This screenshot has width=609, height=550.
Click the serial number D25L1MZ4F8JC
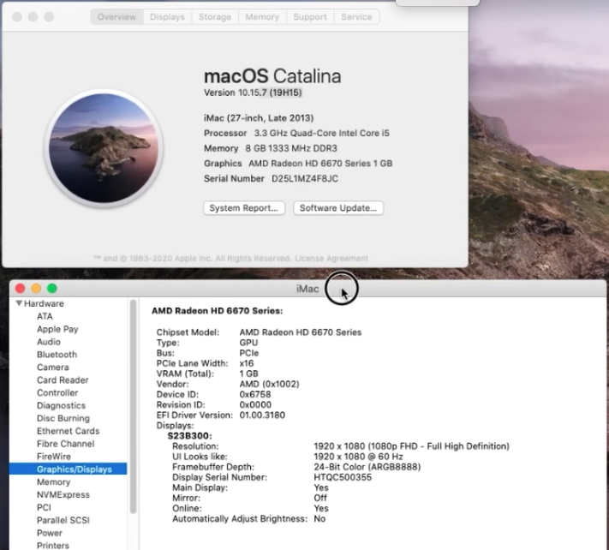click(305, 179)
